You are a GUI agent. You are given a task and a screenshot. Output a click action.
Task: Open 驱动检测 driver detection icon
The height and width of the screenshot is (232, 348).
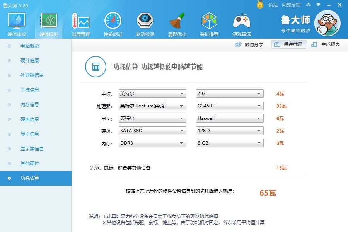click(145, 20)
